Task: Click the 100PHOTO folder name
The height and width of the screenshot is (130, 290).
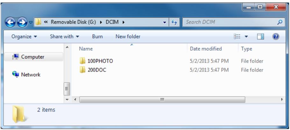Action: pyautogui.click(x=100, y=61)
